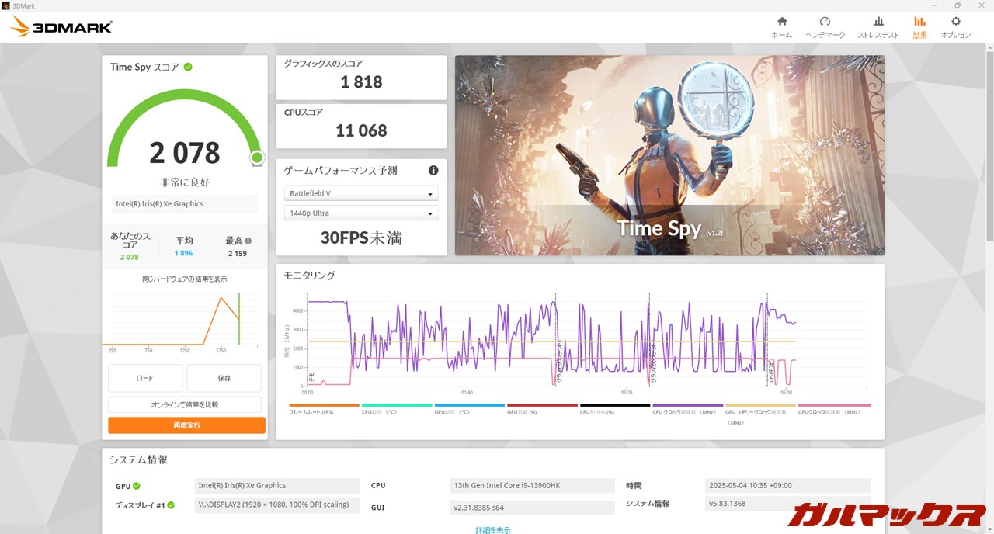The width and height of the screenshot is (994, 534).
Task: Click the 結果 results icon
Action: 919,22
